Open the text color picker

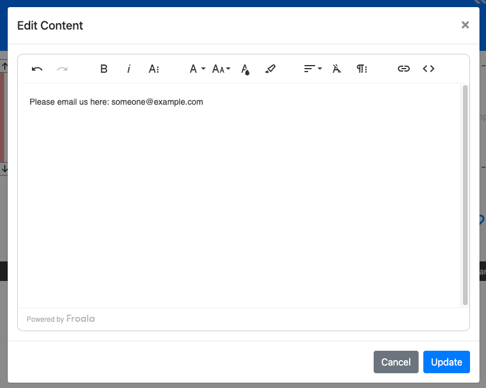(x=245, y=69)
